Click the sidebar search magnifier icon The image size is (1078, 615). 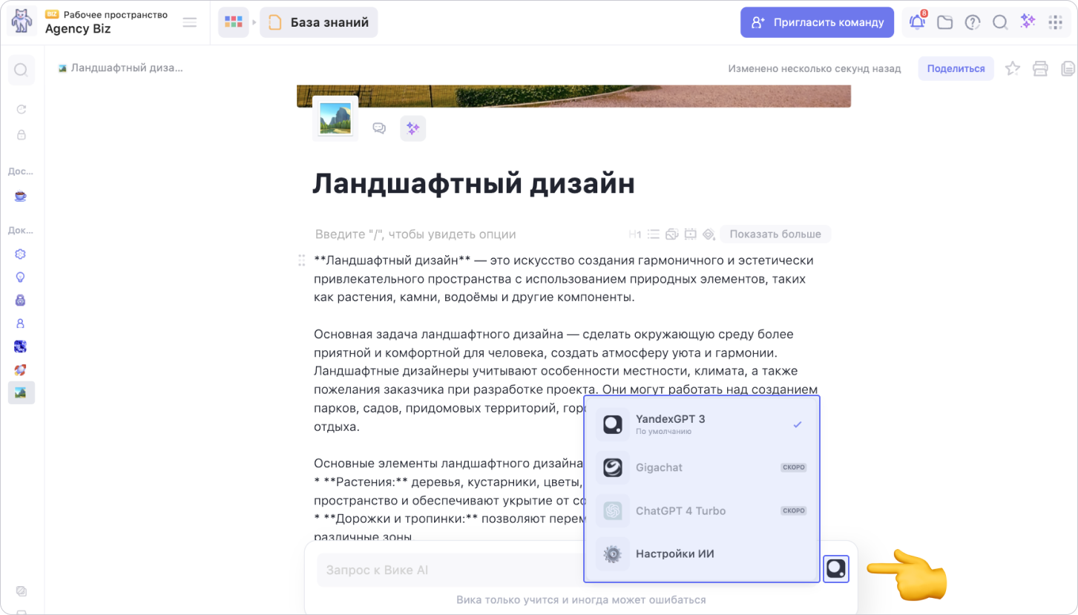click(x=21, y=70)
